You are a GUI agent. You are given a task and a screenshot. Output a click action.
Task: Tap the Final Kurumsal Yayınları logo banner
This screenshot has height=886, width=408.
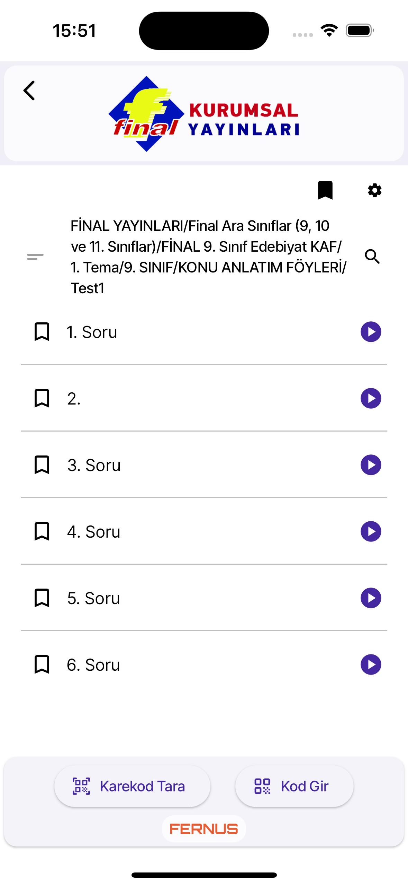[x=204, y=114]
